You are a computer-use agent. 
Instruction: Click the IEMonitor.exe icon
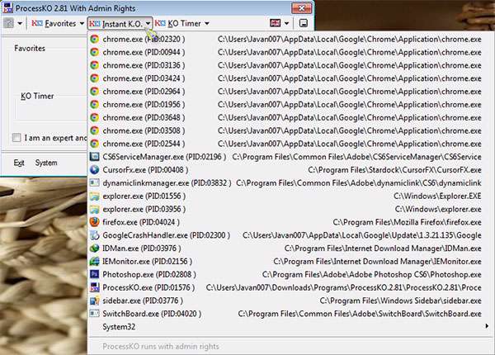click(94, 262)
